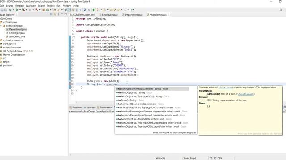
Task: Click the External Tools run icon
Action: pyautogui.click(x=37, y=10)
